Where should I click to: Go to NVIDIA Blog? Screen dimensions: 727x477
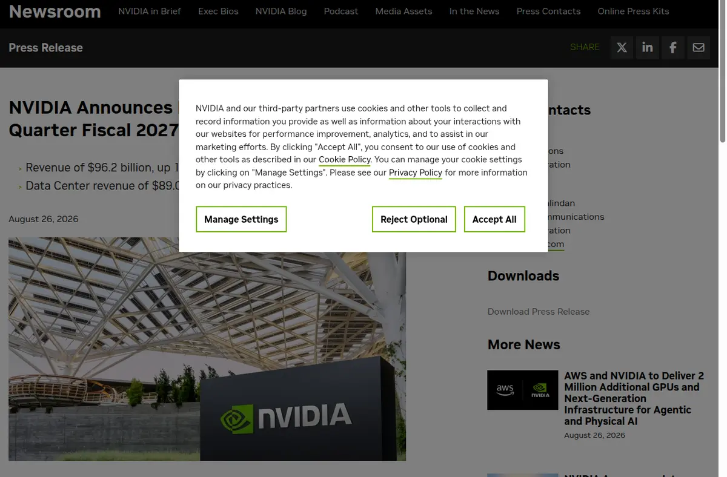(x=281, y=11)
